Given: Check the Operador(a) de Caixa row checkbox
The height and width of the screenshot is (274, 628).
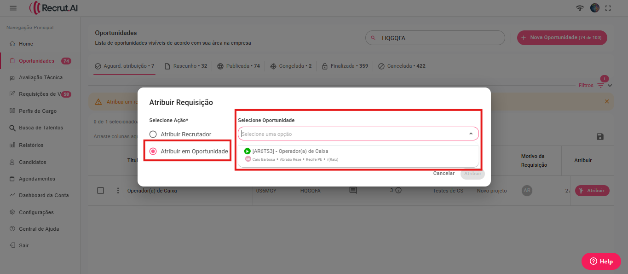Looking at the screenshot, I should coord(101,191).
